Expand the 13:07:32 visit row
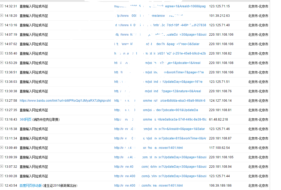This screenshot has width=281, height=190. 2,167
